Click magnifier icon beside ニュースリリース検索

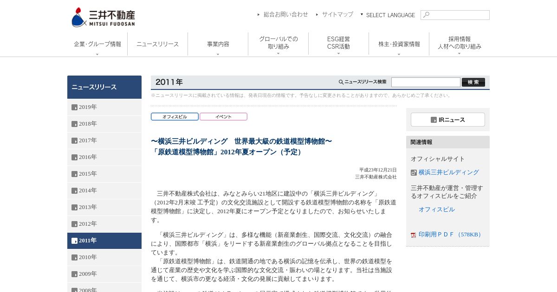click(341, 82)
